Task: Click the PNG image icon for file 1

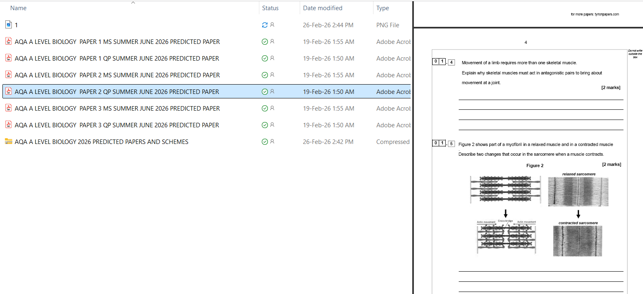Action: [x=9, y=25]
